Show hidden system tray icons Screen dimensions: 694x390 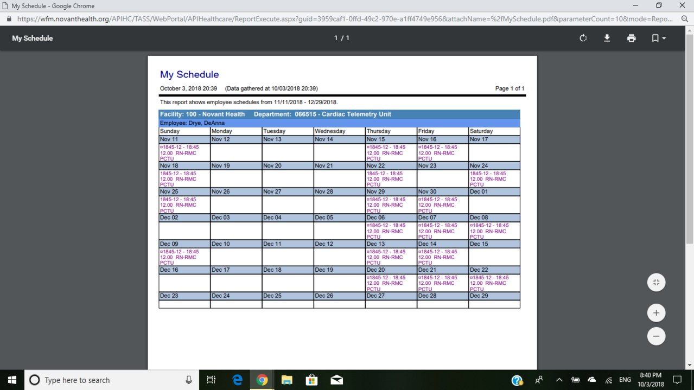(x=559, y=380)
